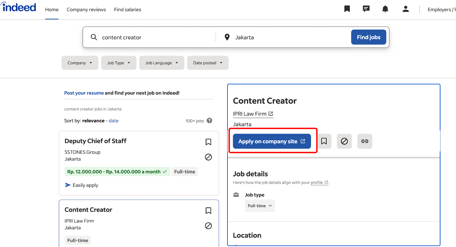Open Find salaries page
This screenshot has width=456, height=247.
[127, 10]
